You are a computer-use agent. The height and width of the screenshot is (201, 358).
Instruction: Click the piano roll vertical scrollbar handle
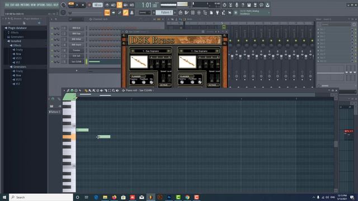[x=336, y=144]
